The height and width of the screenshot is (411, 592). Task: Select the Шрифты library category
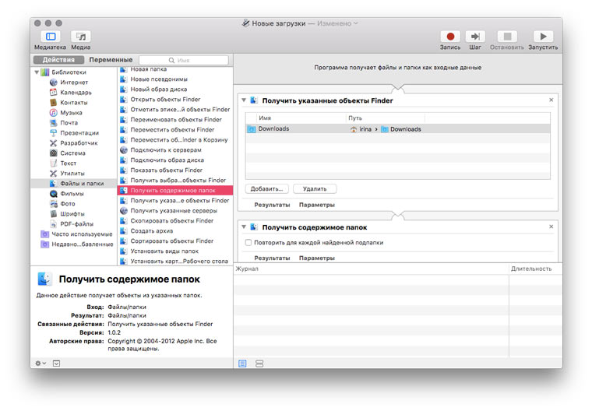click(72, 214)
